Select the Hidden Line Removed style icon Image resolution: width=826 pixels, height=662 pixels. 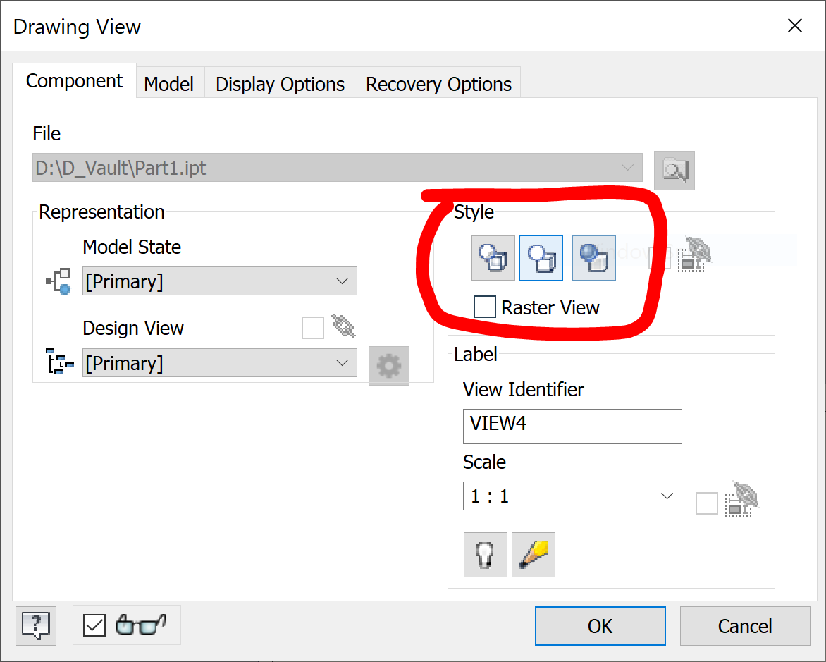[541, 257]
